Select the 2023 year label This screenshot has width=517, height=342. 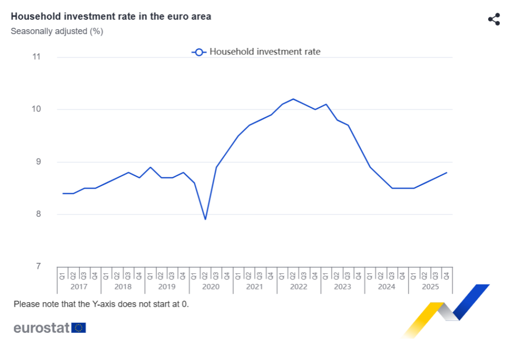point(343,287)
